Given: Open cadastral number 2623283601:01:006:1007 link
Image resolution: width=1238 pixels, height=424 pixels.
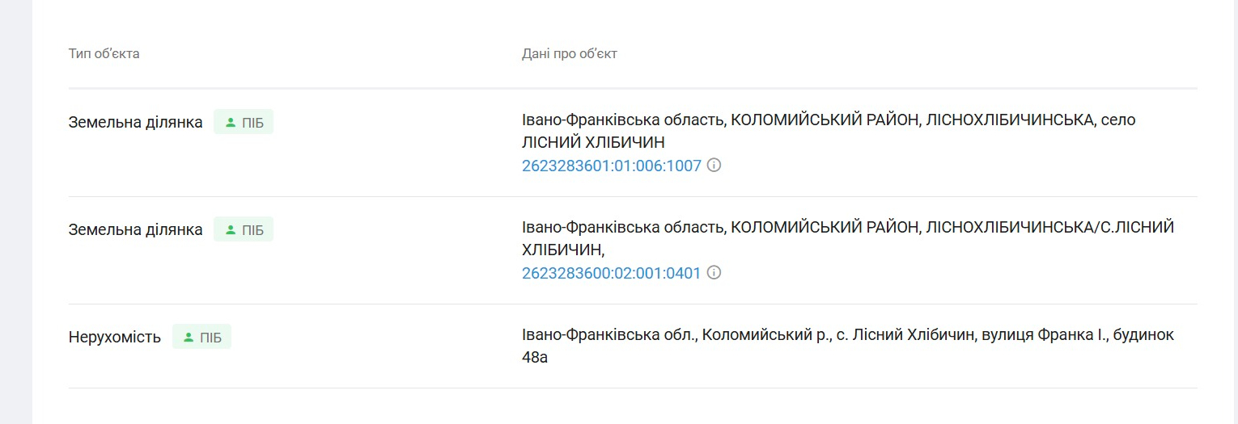Looking at the screenshot, I should 612,166.
